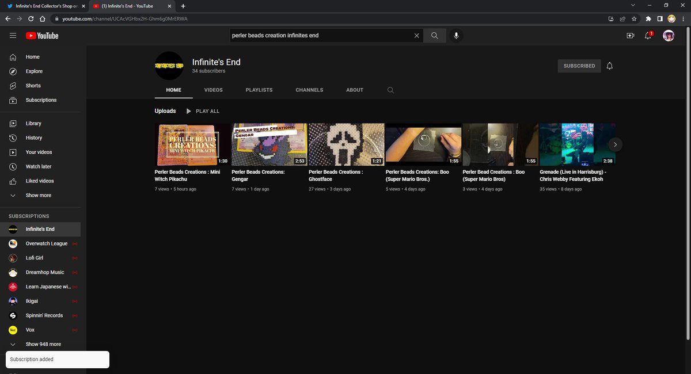Open a new browser tab with plus
691x374 pixels.
(183, 6)
